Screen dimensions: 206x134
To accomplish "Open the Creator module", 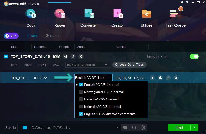I will click(x=118, y=18).
